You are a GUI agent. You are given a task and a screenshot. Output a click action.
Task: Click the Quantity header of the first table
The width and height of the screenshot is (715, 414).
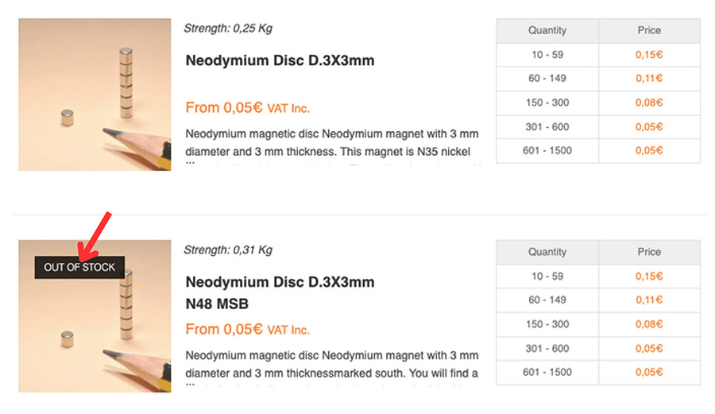pos(547,30)
